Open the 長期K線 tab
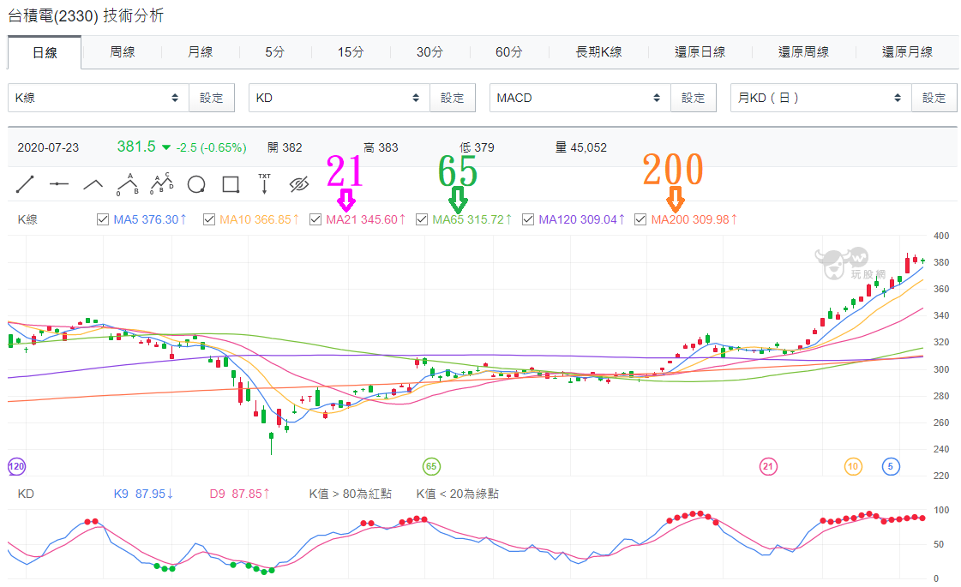The width and height of the screenshot is (961, 587). (598, 52)
